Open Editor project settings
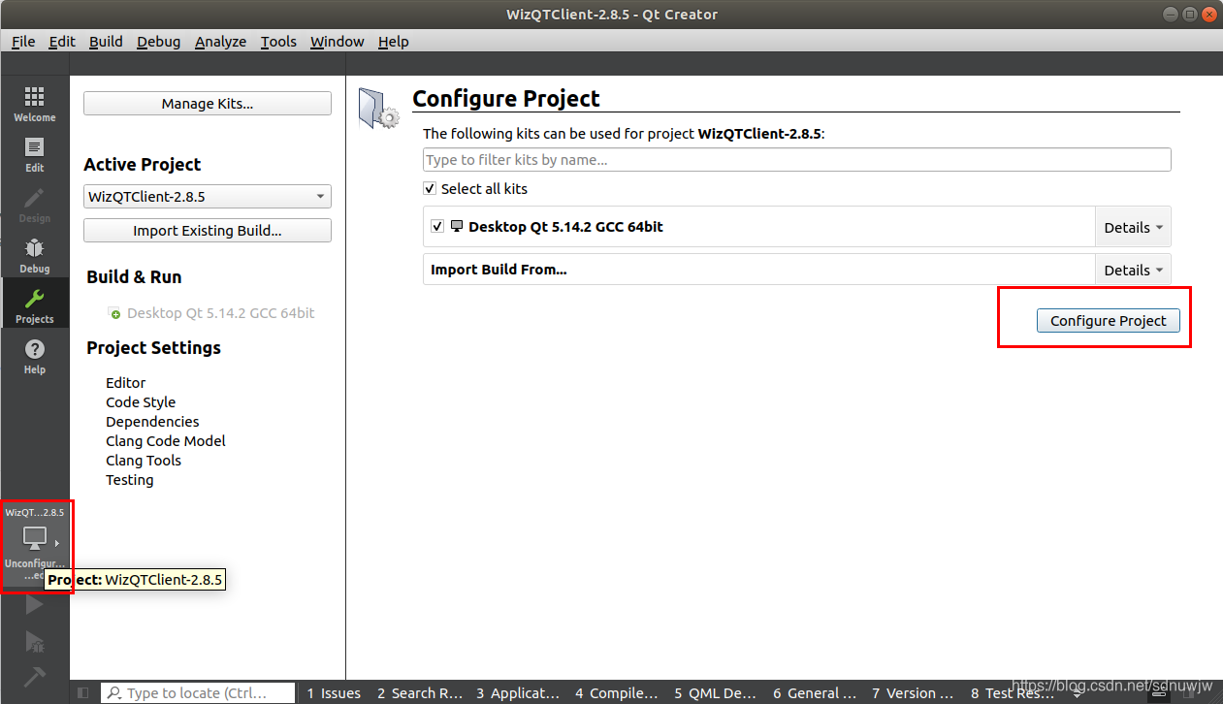The height and width of the screenshot is (704, 1223). [126, 383]
